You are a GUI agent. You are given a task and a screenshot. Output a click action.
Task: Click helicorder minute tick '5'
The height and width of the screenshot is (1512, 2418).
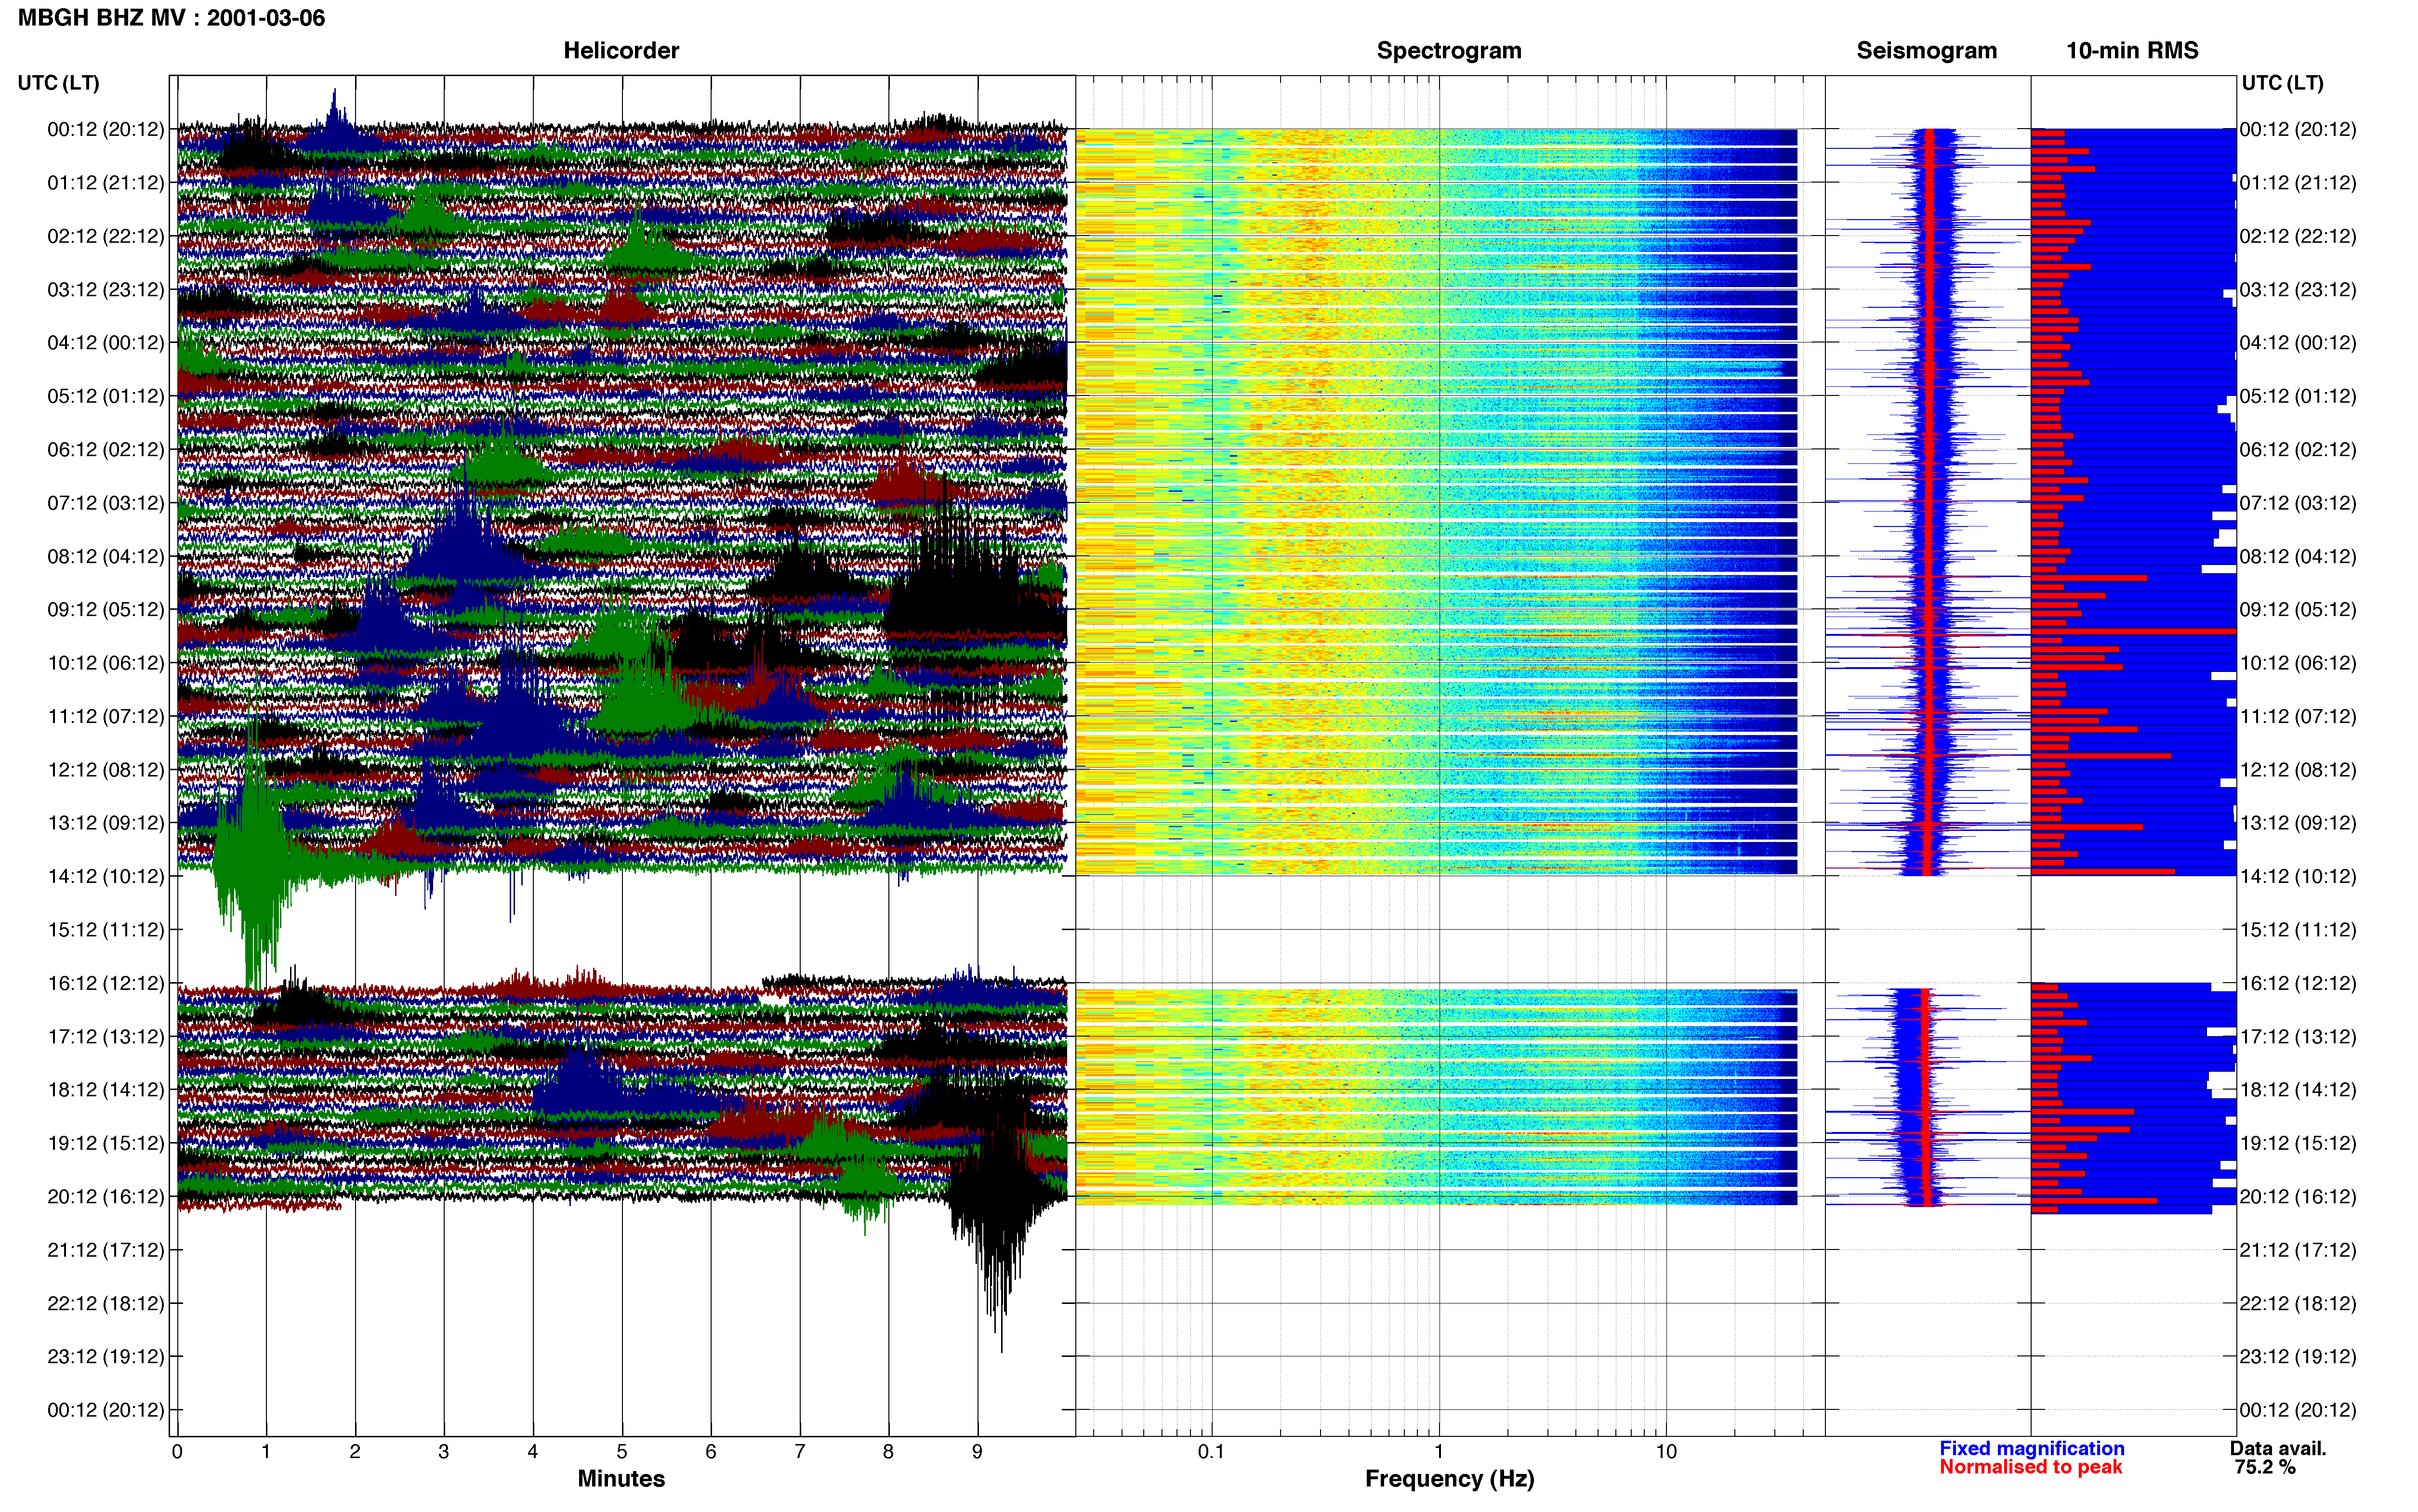click(x=622, y=1452)
